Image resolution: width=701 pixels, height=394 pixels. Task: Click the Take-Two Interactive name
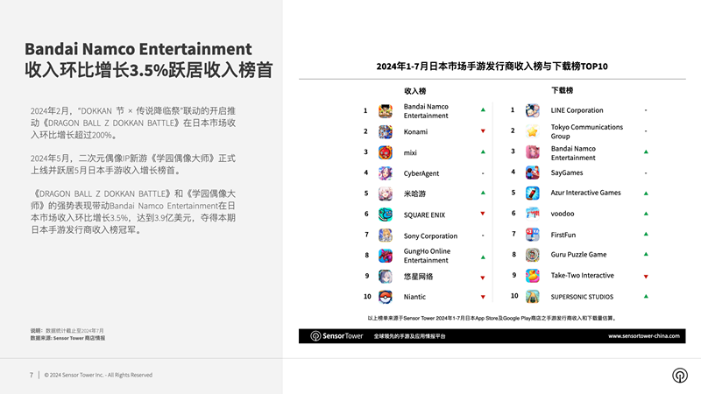tap(582, 276)
